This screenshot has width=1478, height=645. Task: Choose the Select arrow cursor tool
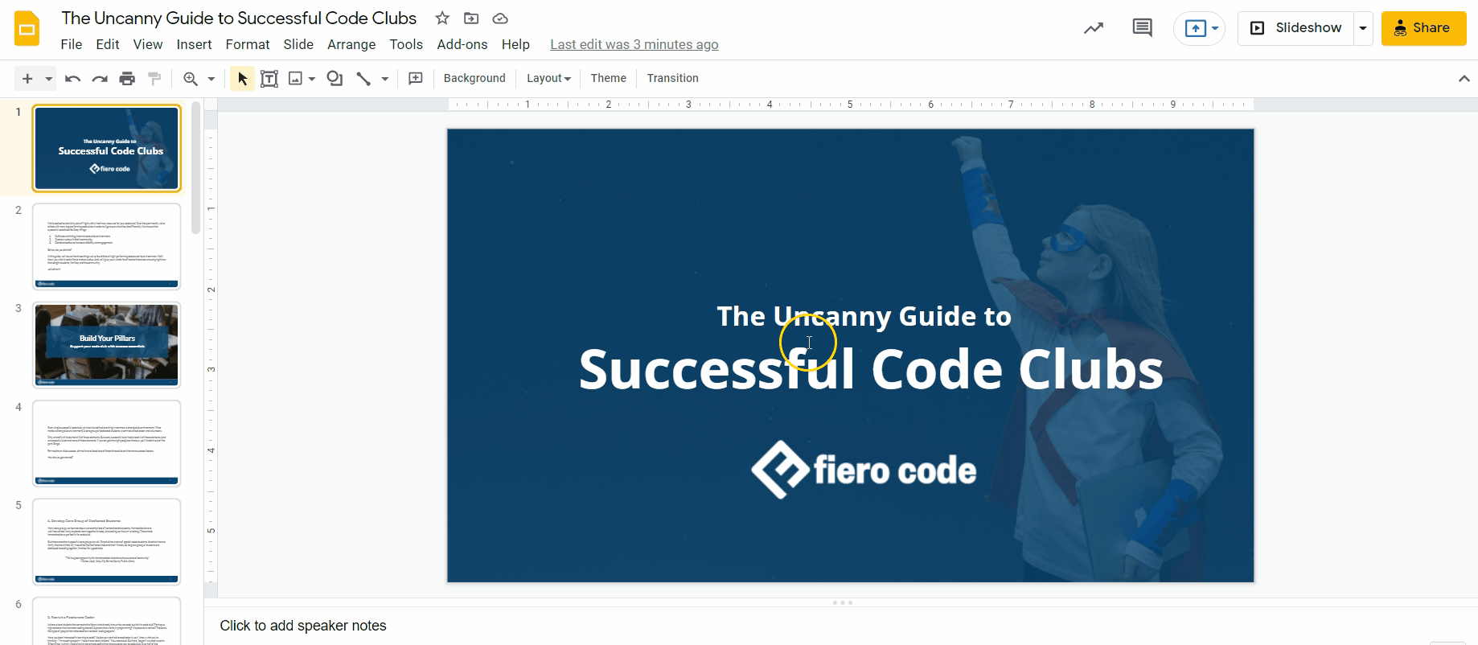point(242,78)
